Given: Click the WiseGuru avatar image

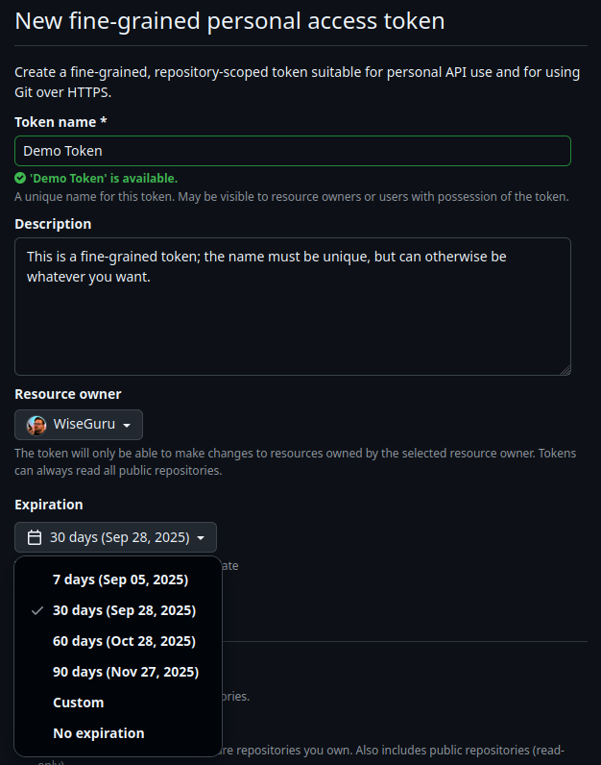Looking at the screenshot, I should point(36,425).
